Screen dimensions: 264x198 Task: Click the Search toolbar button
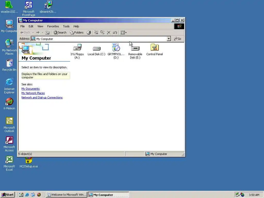[60, 32]
